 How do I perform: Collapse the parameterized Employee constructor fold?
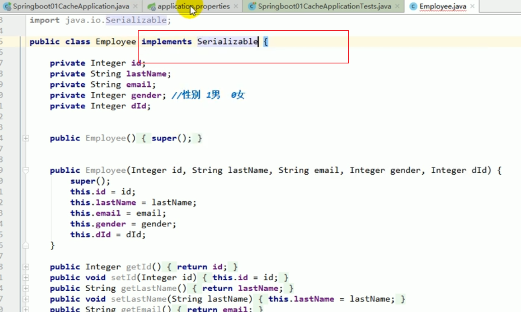coord(25,169)
